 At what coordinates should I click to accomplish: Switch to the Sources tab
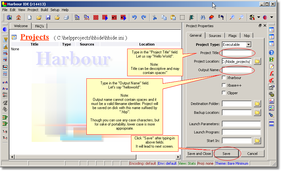tap(215, 36)
